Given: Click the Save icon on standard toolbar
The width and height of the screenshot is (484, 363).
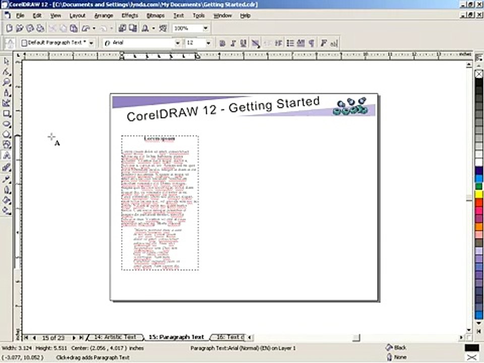Looking at the screenshot, I should click(30, 28).
